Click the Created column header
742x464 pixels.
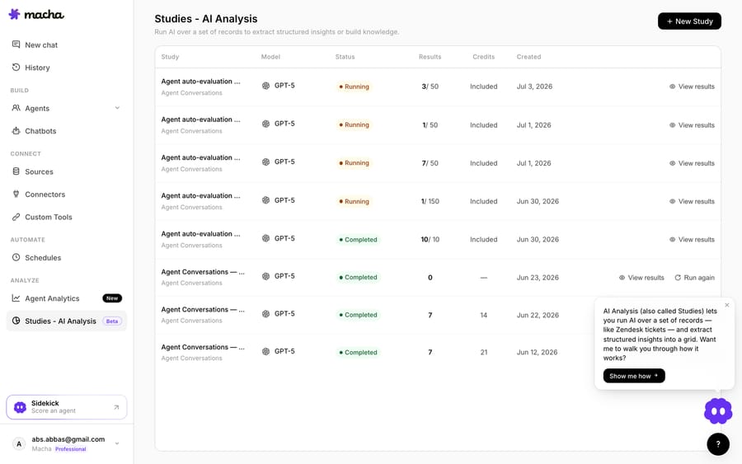[528, 57]
